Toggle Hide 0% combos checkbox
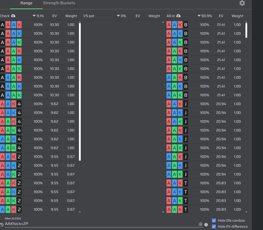This screenshot has width=263, height=230. (x=214, y=220)
